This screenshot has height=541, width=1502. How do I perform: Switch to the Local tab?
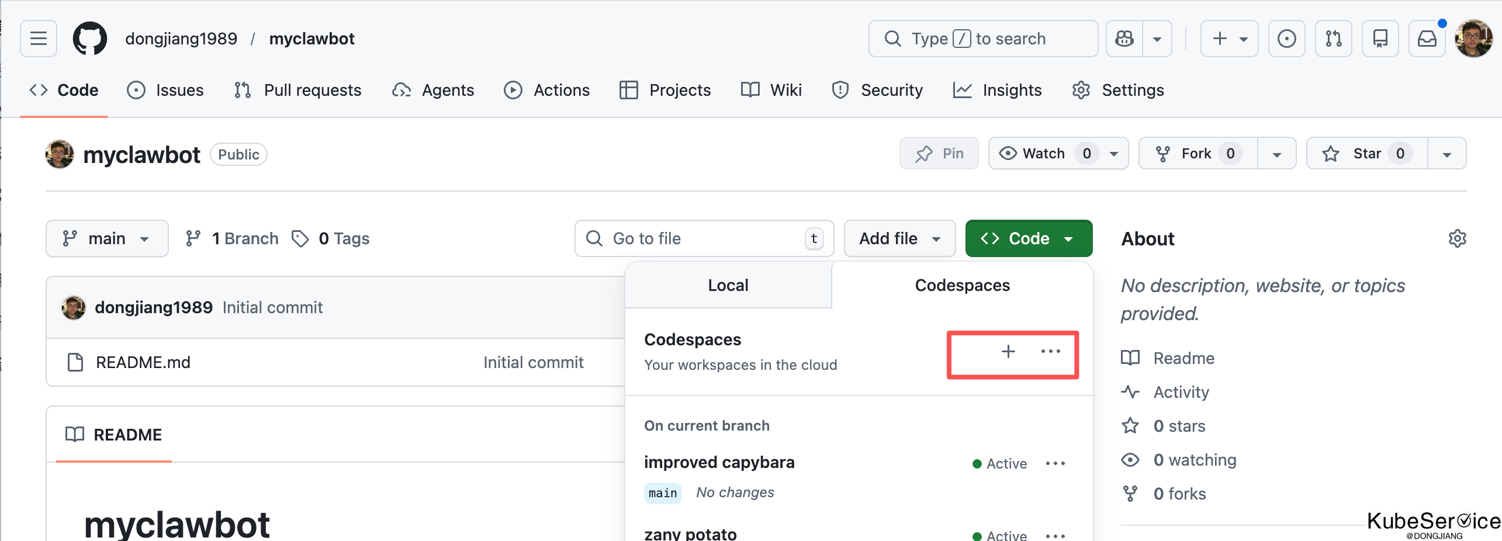pos(728,285)
